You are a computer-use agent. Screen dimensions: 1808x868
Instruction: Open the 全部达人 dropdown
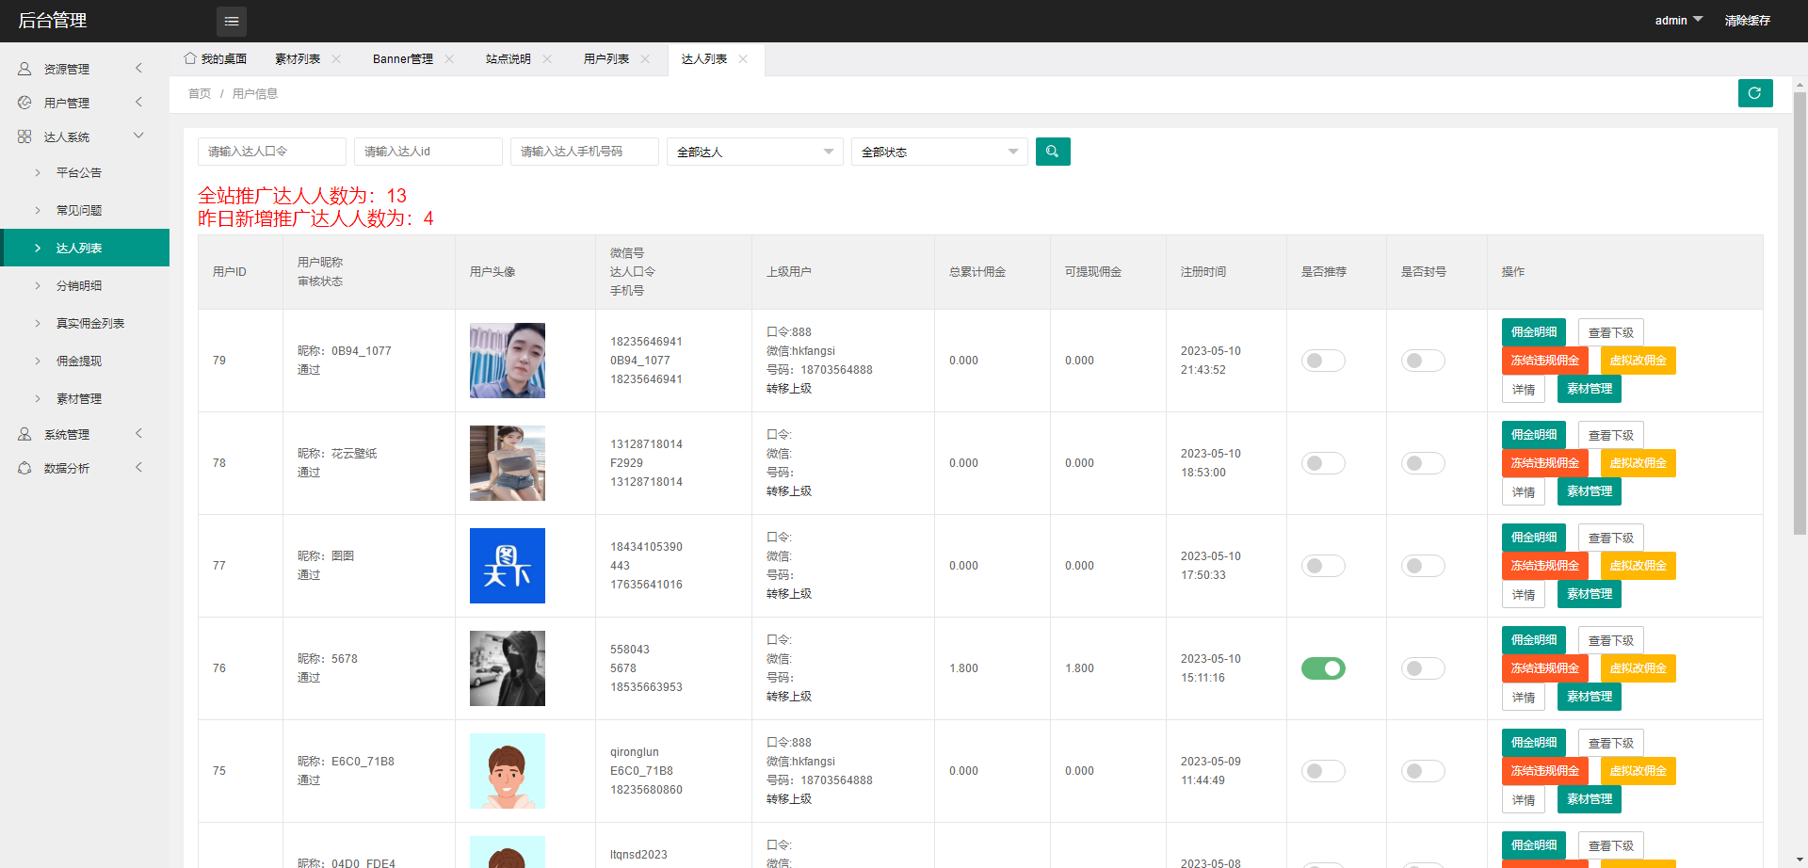(x=755, y=152)
